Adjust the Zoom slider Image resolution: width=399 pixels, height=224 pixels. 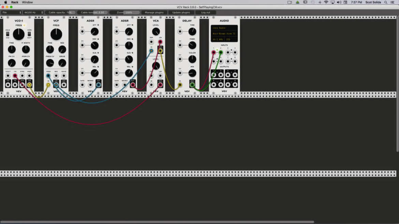click(x=125, y=12)
